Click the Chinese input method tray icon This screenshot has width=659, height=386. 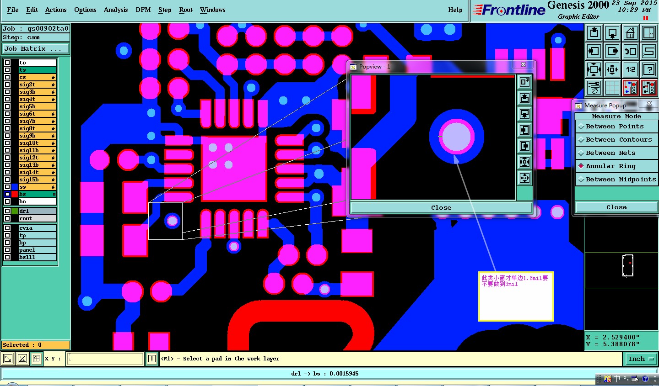coord(617,379)
